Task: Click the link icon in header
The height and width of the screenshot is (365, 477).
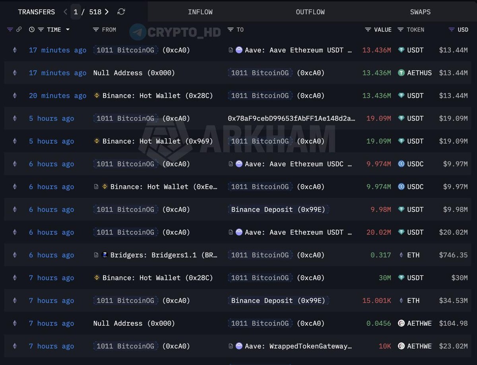Action: [19, 30]
